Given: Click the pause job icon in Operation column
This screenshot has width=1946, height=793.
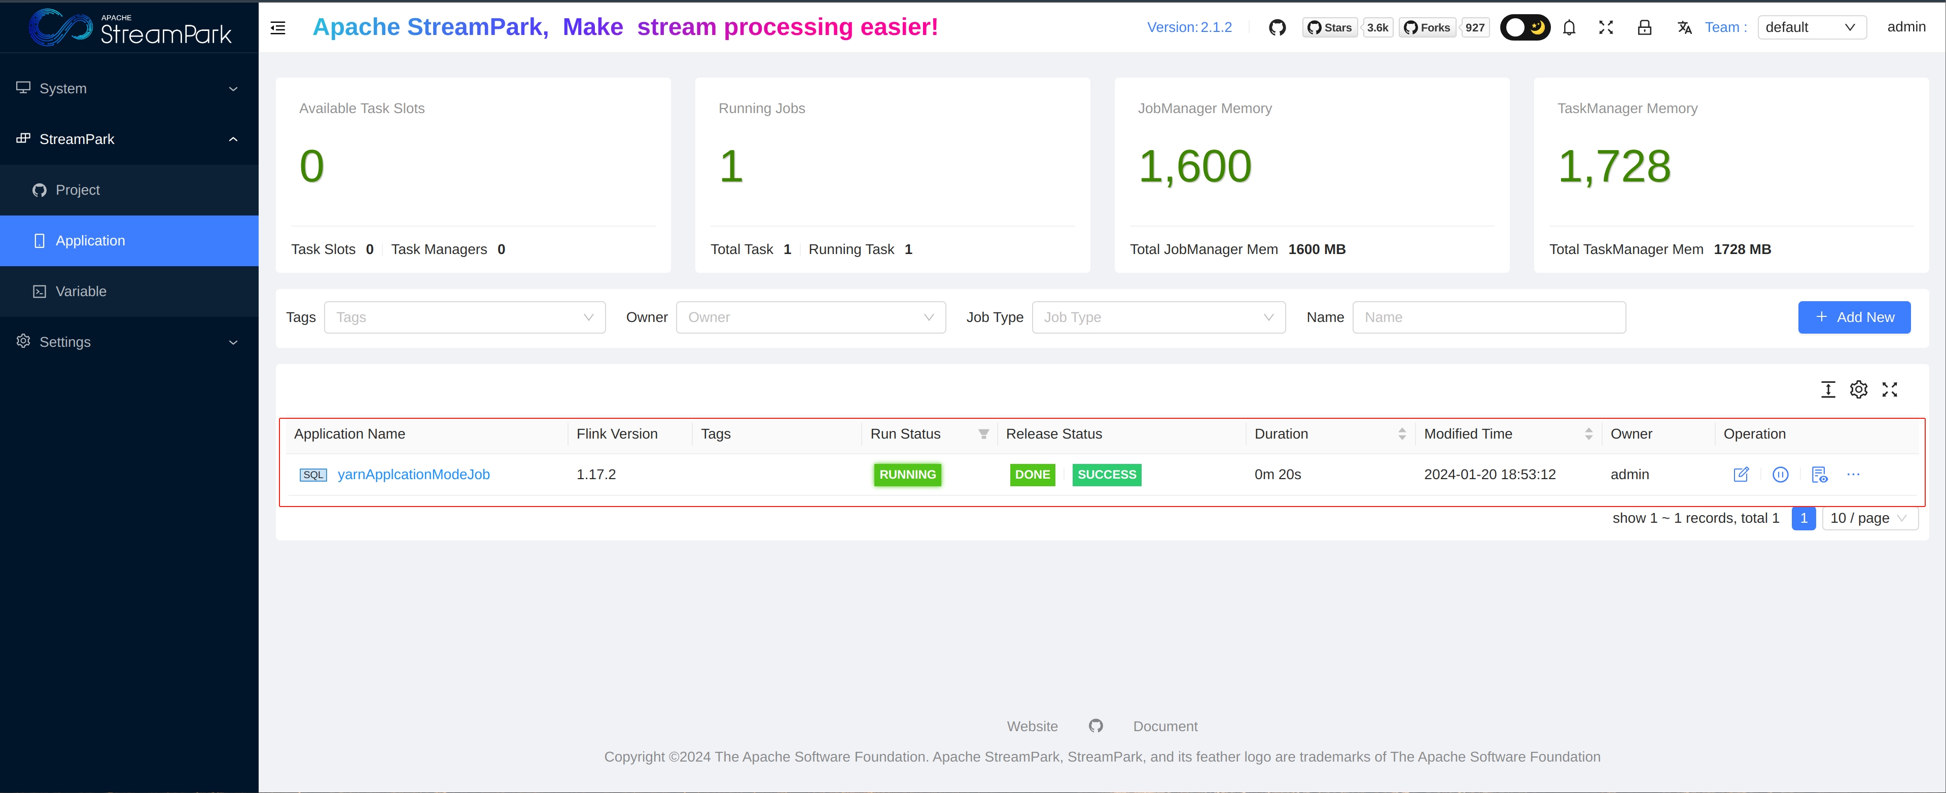Looking at the screenshot, I should click(1780, 474).
